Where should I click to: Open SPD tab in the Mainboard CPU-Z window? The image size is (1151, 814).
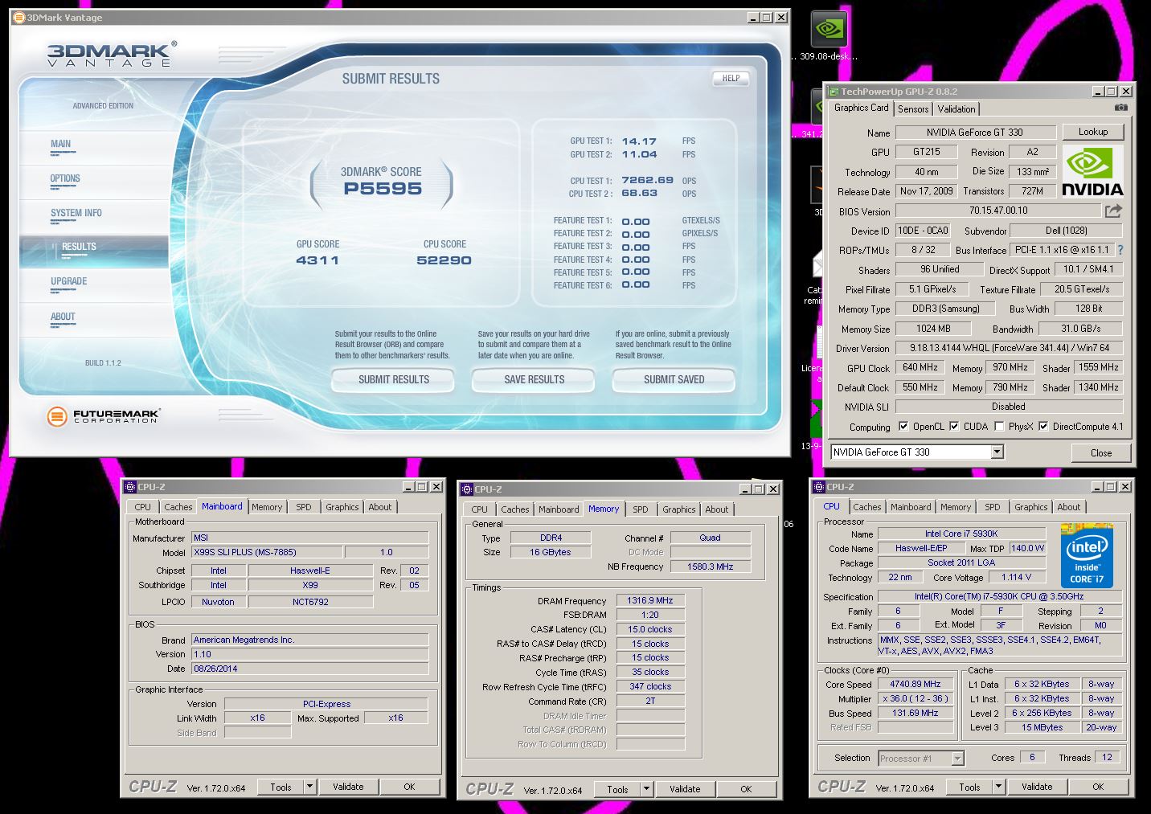click(303, 507)
